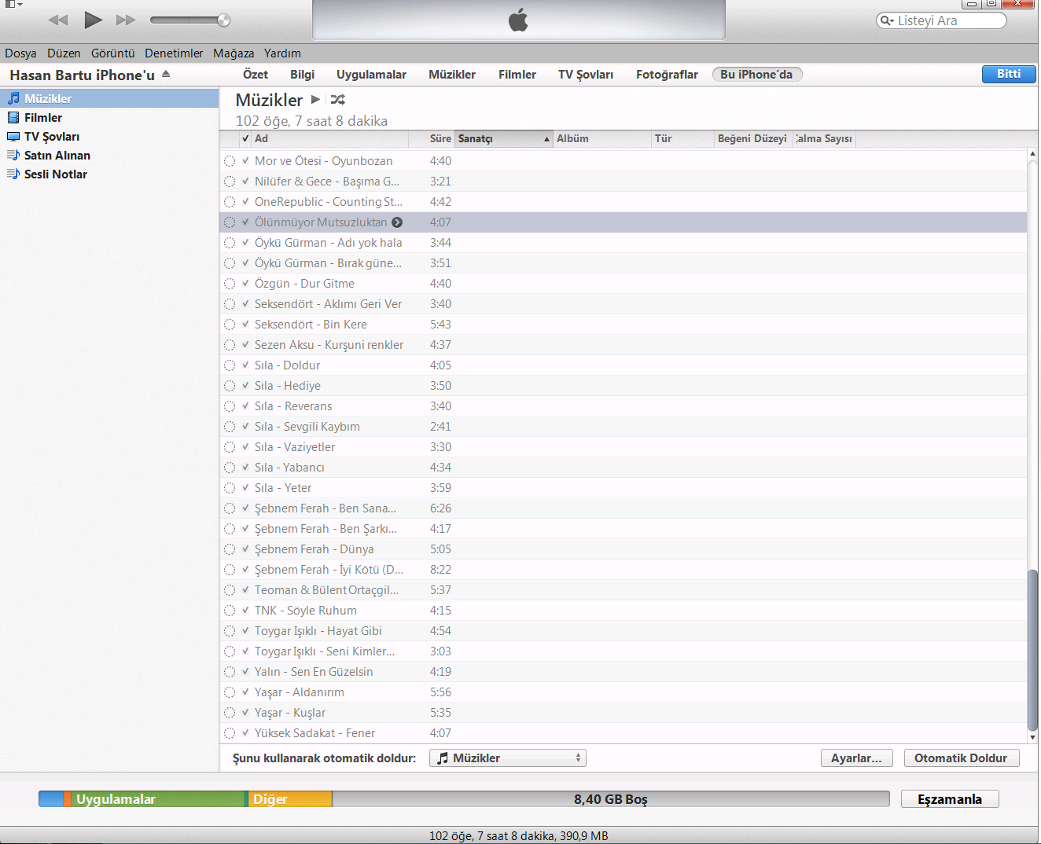Image resolution: width=1041 pixels, height=844 pixels.
Task: Open Satın Alınan playlist in sidebar
Action: coord(109,155)
